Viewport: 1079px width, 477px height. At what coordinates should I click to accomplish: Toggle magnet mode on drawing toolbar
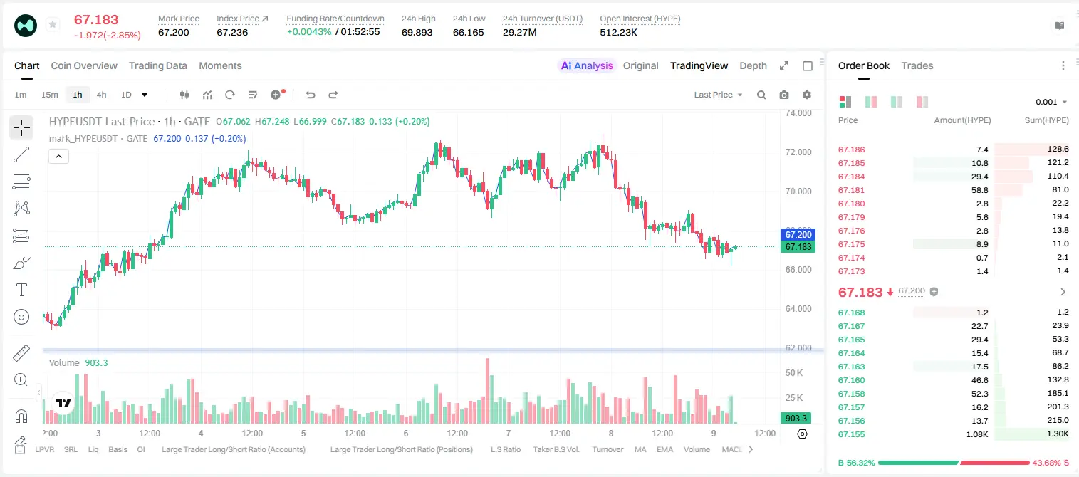[x=21, y=416]
